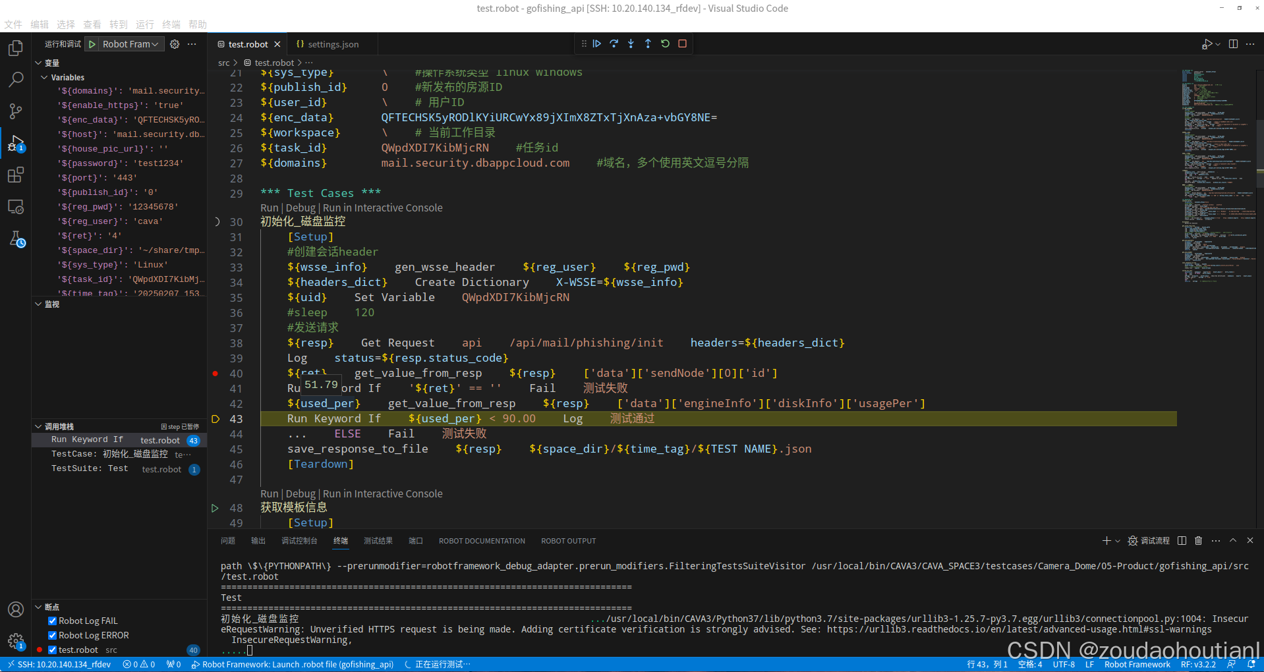Open the Extensions view

(16, 175)
